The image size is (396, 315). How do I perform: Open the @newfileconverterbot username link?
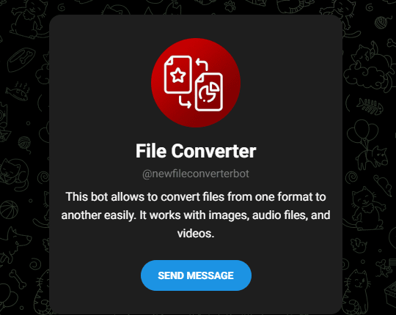click(x=196, y=174)
